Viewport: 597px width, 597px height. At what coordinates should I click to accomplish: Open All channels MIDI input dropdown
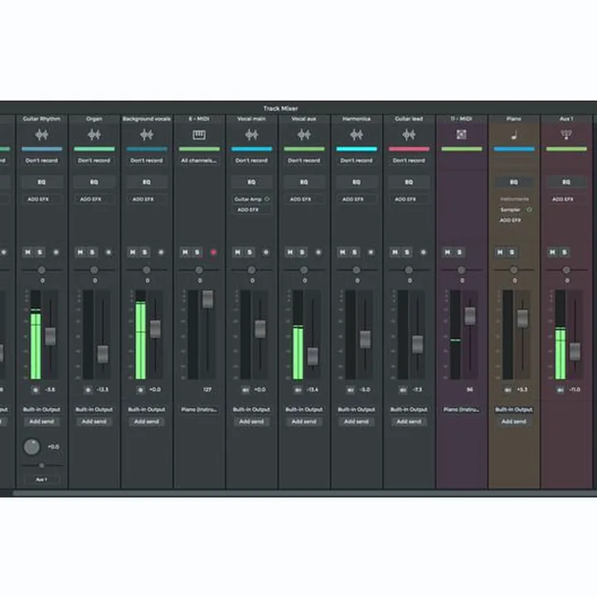click(199, 161)
